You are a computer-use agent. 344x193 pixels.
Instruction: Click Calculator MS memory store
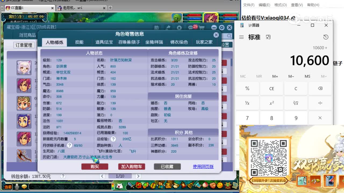[x=307, y=76]
